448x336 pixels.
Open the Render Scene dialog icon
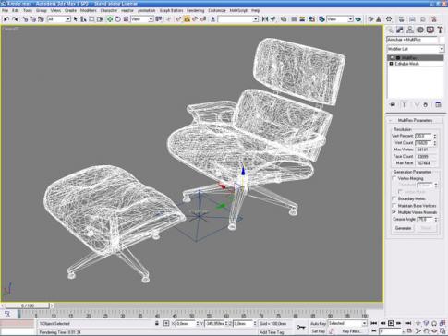click(321, 19)
